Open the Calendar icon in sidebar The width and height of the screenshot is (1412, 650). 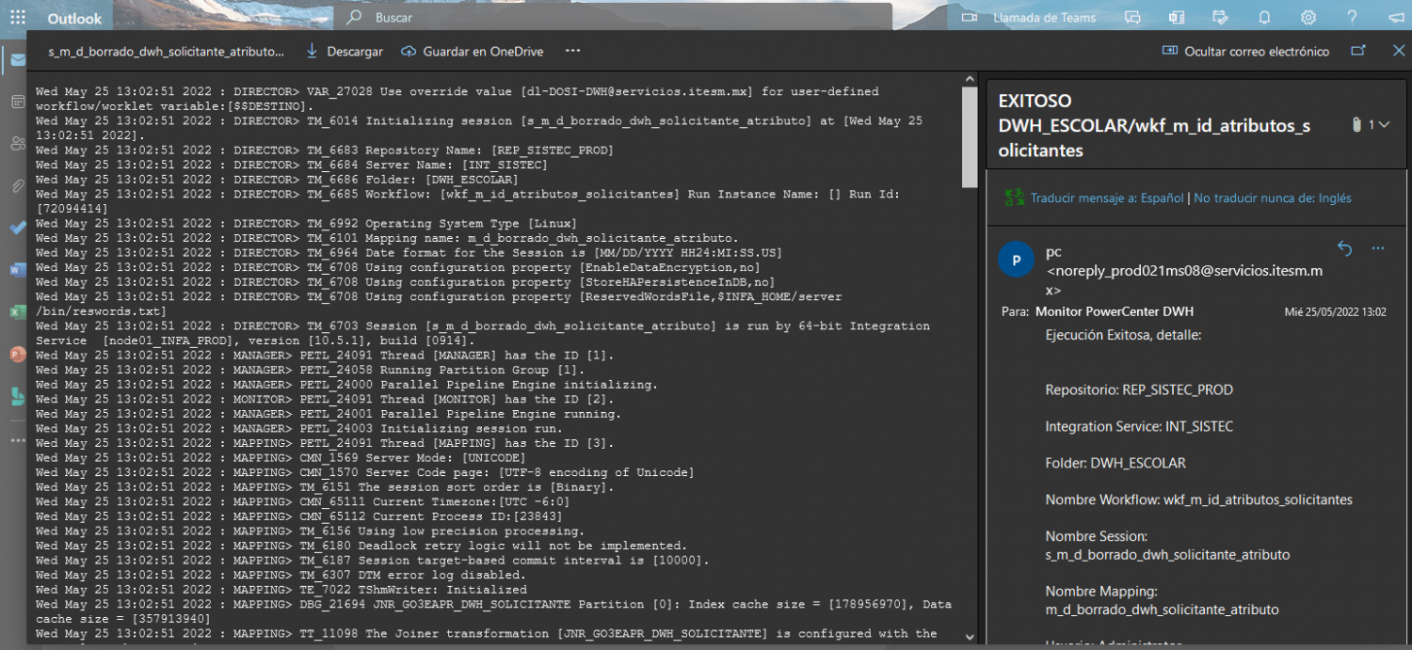(x=18, y=101)
